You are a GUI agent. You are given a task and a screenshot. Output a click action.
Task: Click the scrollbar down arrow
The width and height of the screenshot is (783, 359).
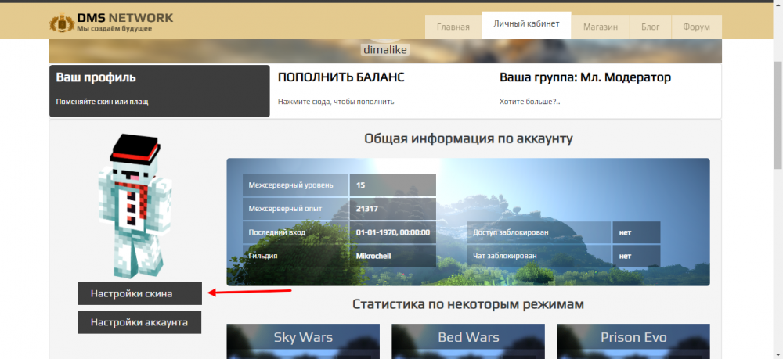coord(777,354)
